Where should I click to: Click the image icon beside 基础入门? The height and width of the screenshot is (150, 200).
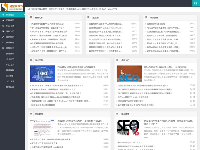3,31
